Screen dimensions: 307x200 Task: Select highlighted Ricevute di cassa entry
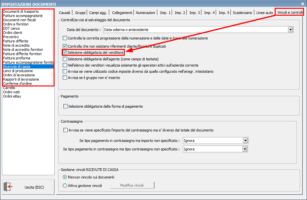pyautogui.click(x=28, y=67)
